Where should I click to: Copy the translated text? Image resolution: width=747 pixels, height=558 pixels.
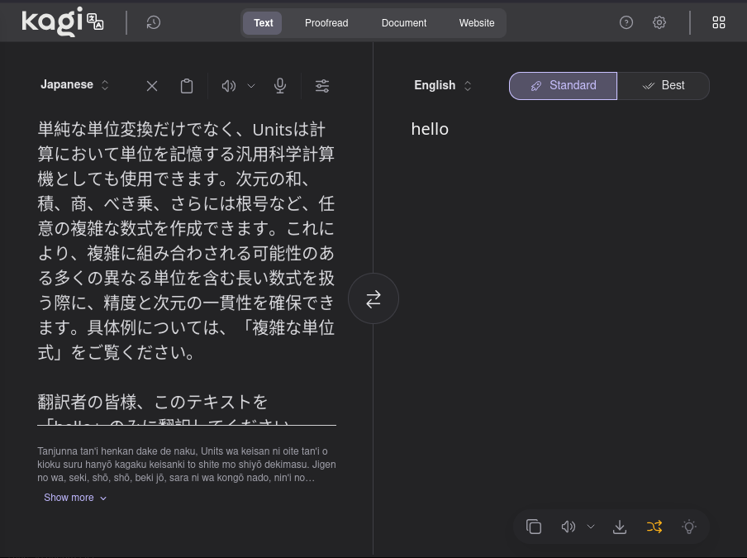[534, 527]
